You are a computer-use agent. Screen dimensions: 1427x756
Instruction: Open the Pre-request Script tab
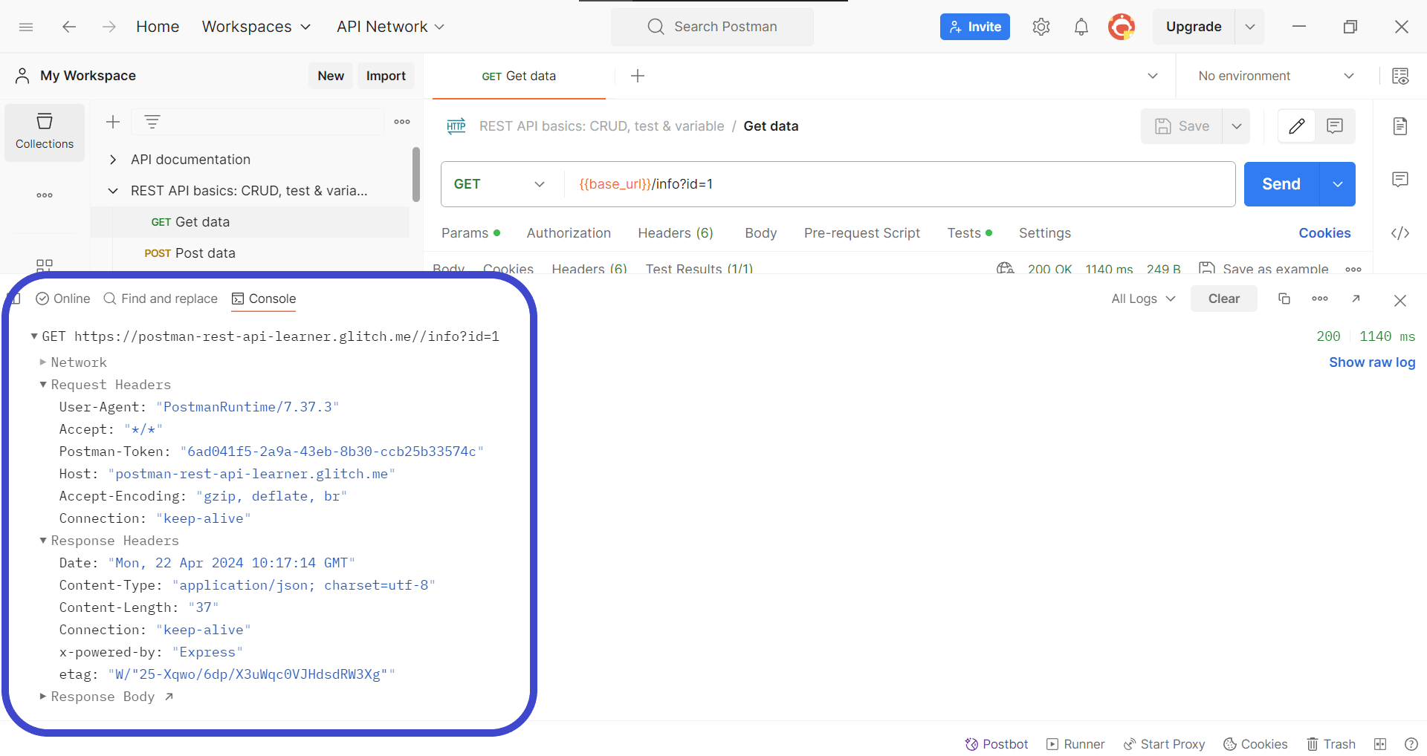[x=862, y=233]
